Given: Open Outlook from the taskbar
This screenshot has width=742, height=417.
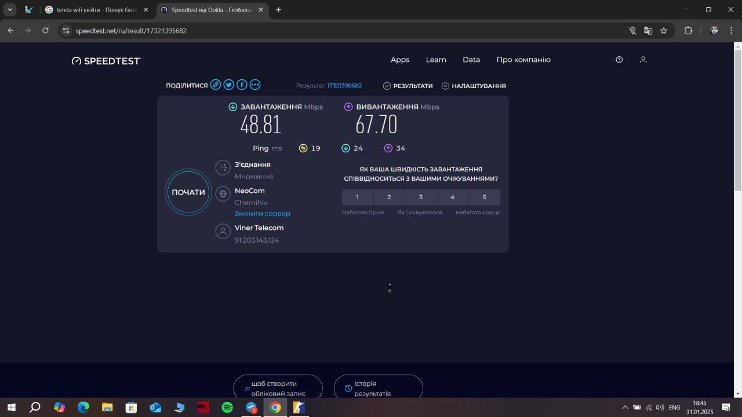Looking at the screenshot, I should pos(155,407).
